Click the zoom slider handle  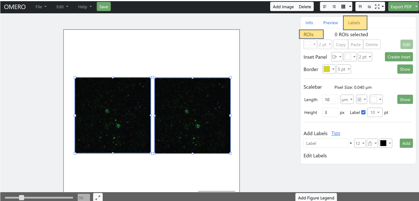(x=21, y=198)
